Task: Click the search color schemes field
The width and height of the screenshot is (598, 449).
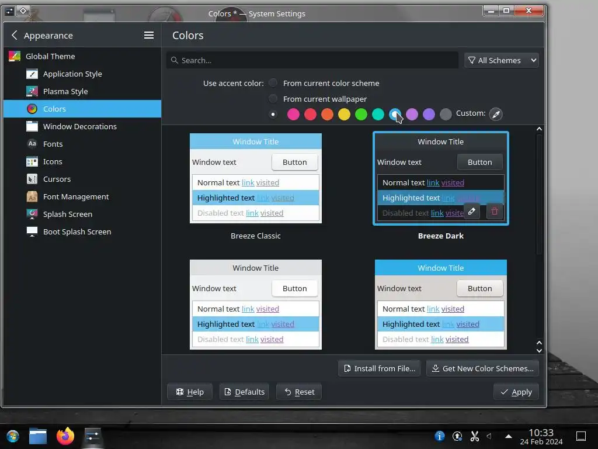Action: click(x=312, y=60)
